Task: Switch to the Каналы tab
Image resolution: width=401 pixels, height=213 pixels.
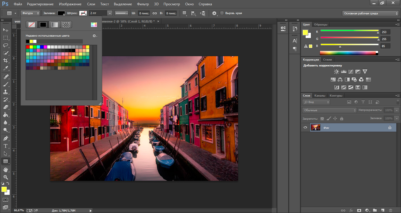Action: tap(319, 96)
